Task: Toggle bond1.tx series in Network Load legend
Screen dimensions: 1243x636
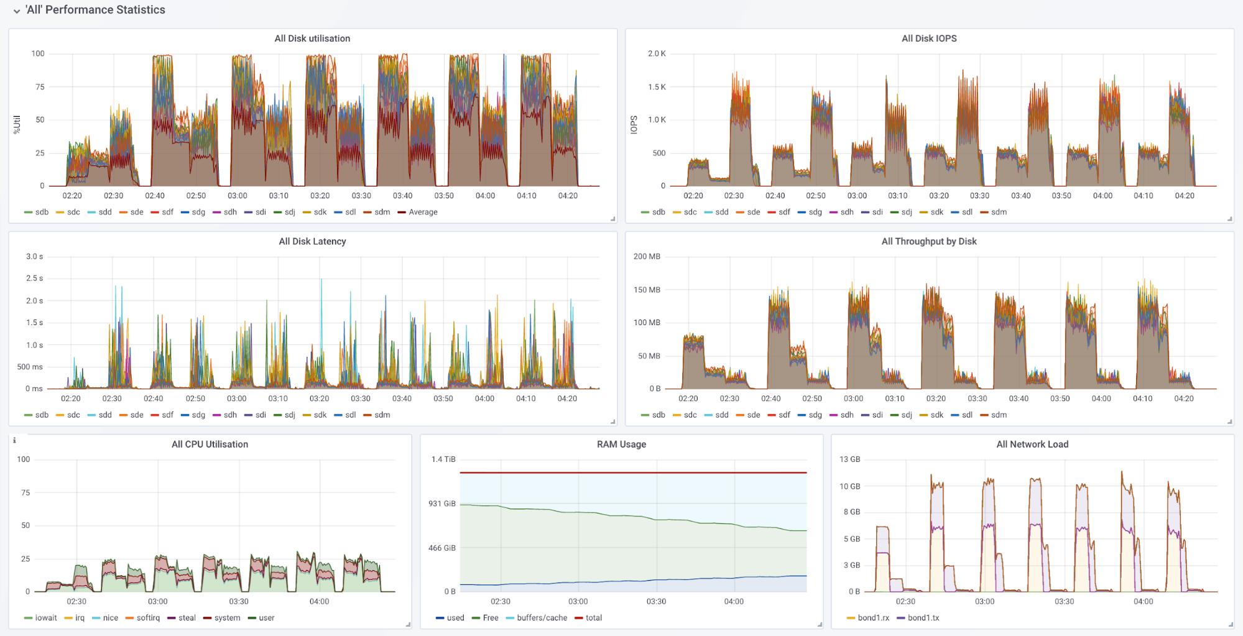Action: coord(923,618)
